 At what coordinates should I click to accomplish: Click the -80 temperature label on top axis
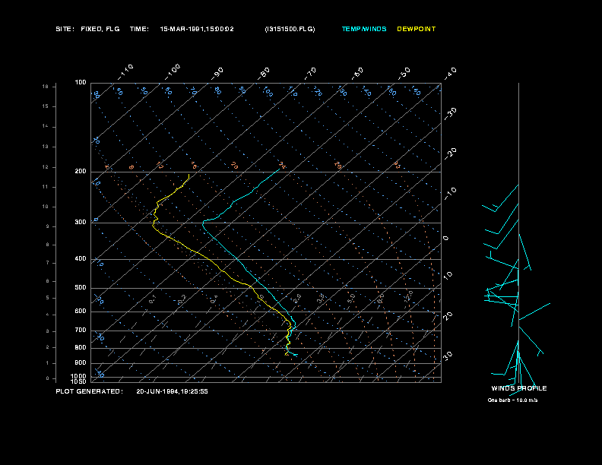[x=264, y=73]
